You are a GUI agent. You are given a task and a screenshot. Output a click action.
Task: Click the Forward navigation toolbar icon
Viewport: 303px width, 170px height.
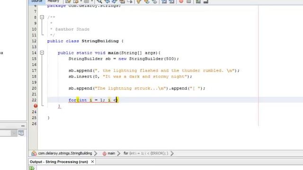(86, 1)
